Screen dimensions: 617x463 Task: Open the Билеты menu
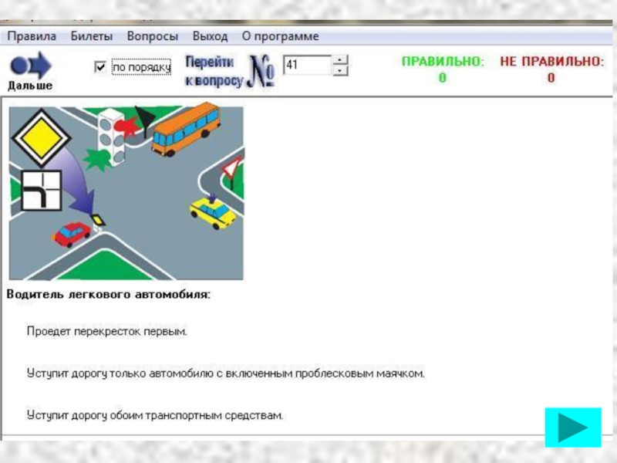coord(91,36)
